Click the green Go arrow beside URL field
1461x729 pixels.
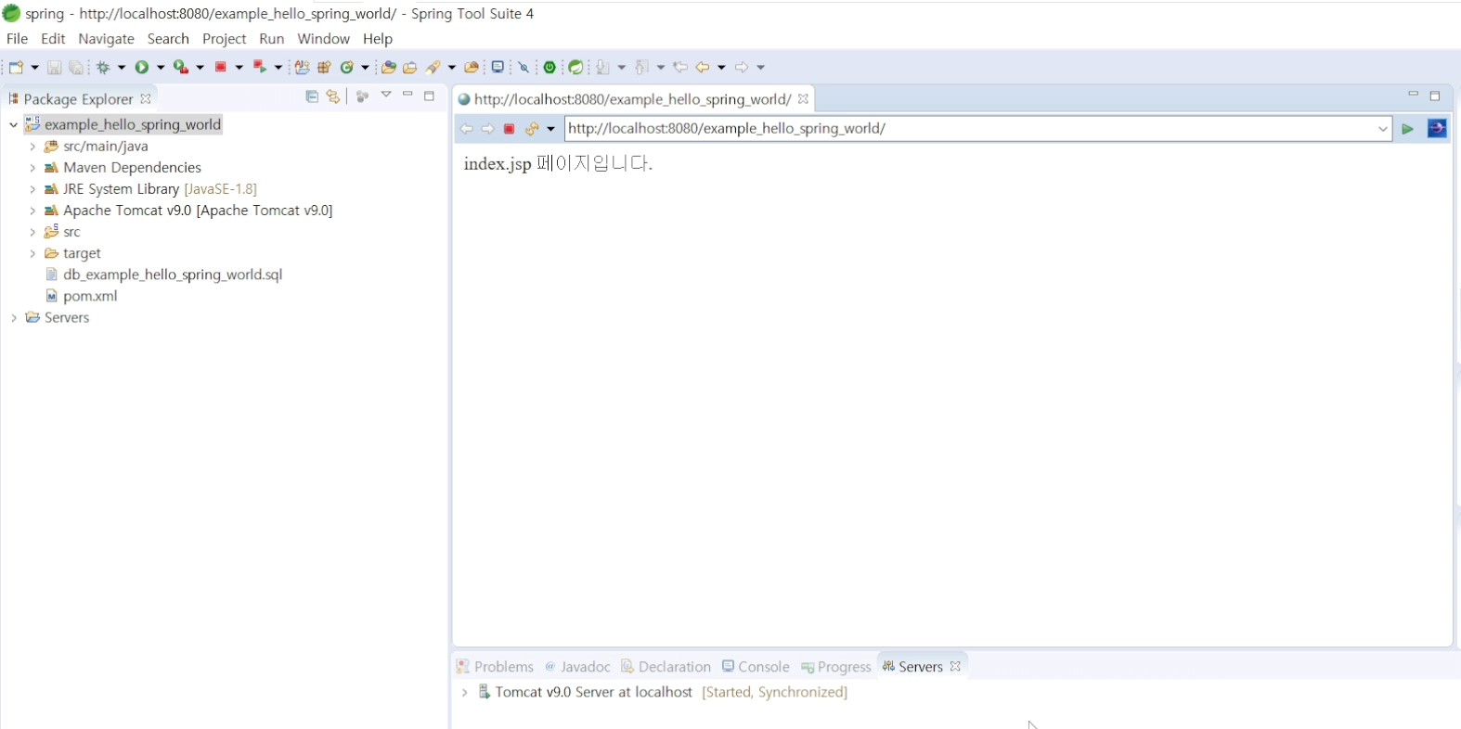tap(1407, 129)
